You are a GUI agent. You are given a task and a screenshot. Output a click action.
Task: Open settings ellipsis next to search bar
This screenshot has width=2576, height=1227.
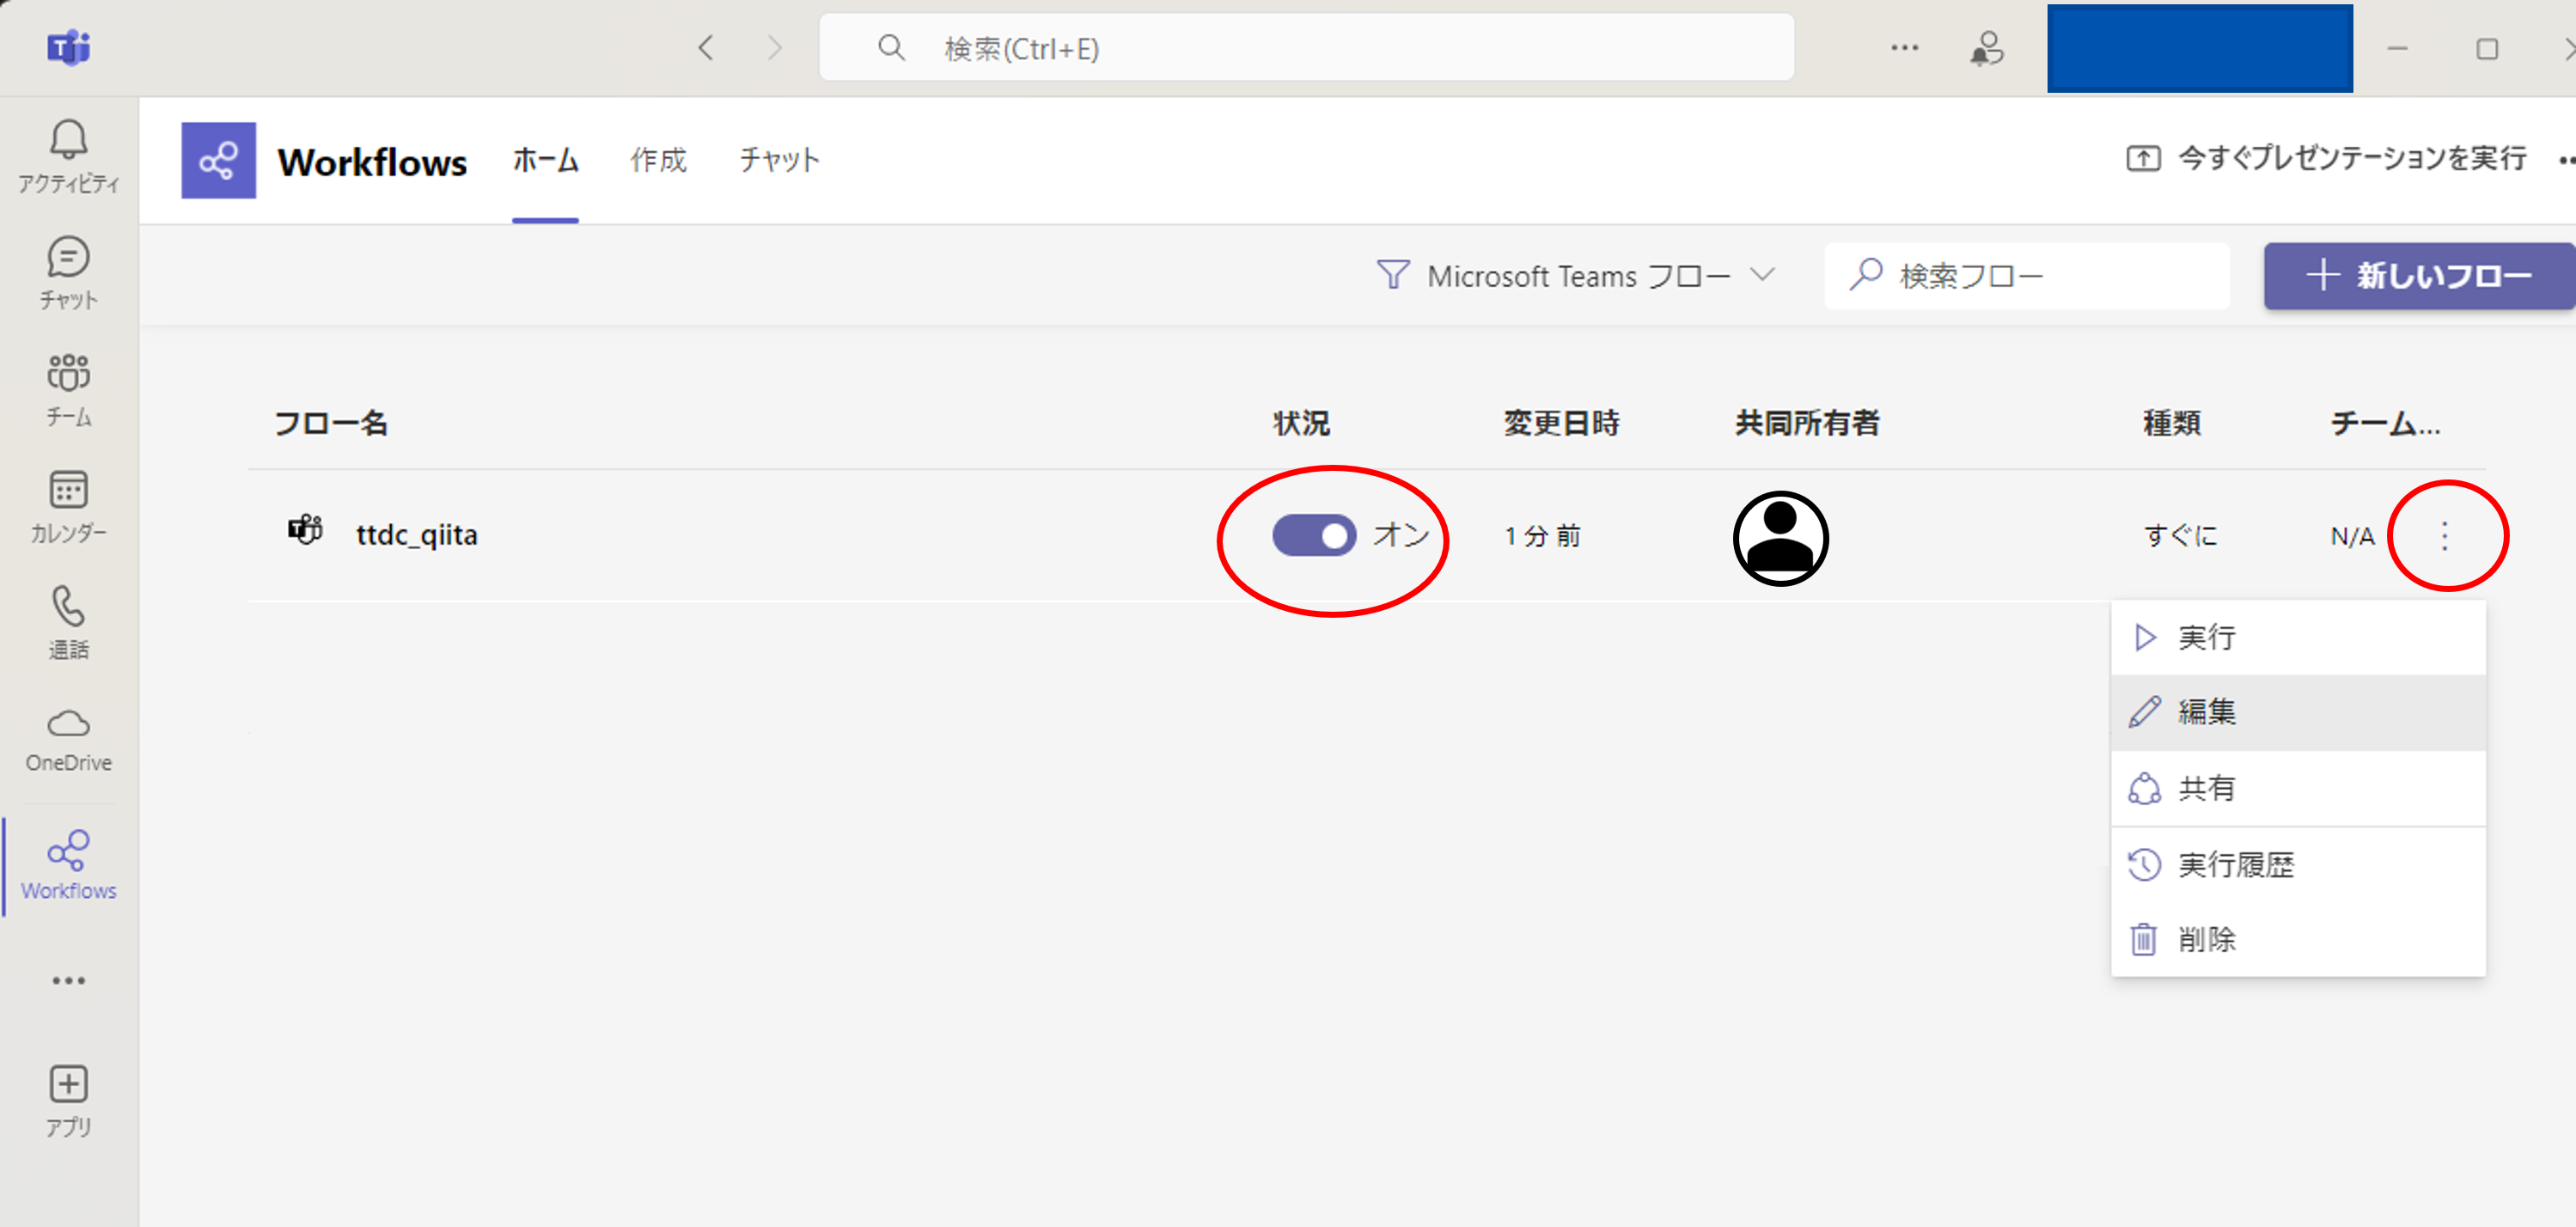pyautogui.click(x=1904, y=48)
